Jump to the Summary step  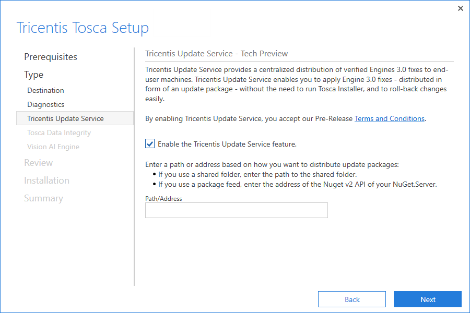tap(43, 198)
